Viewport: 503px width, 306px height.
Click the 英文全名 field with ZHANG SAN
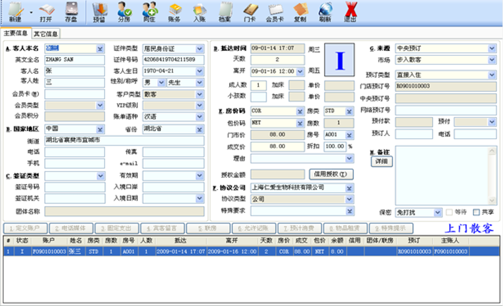pos(74,60)
